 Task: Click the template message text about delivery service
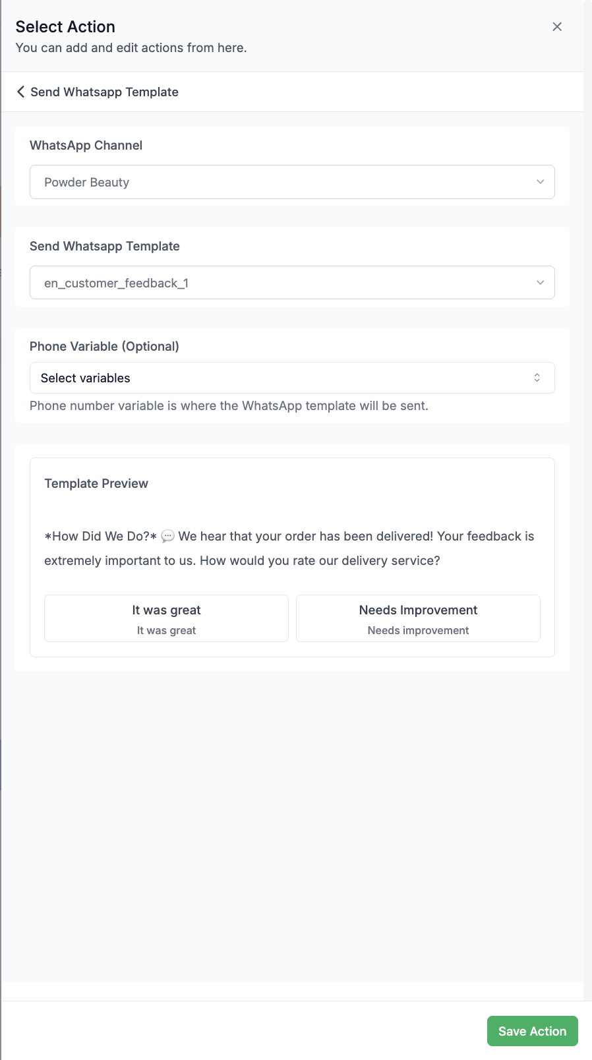point(289,548)
